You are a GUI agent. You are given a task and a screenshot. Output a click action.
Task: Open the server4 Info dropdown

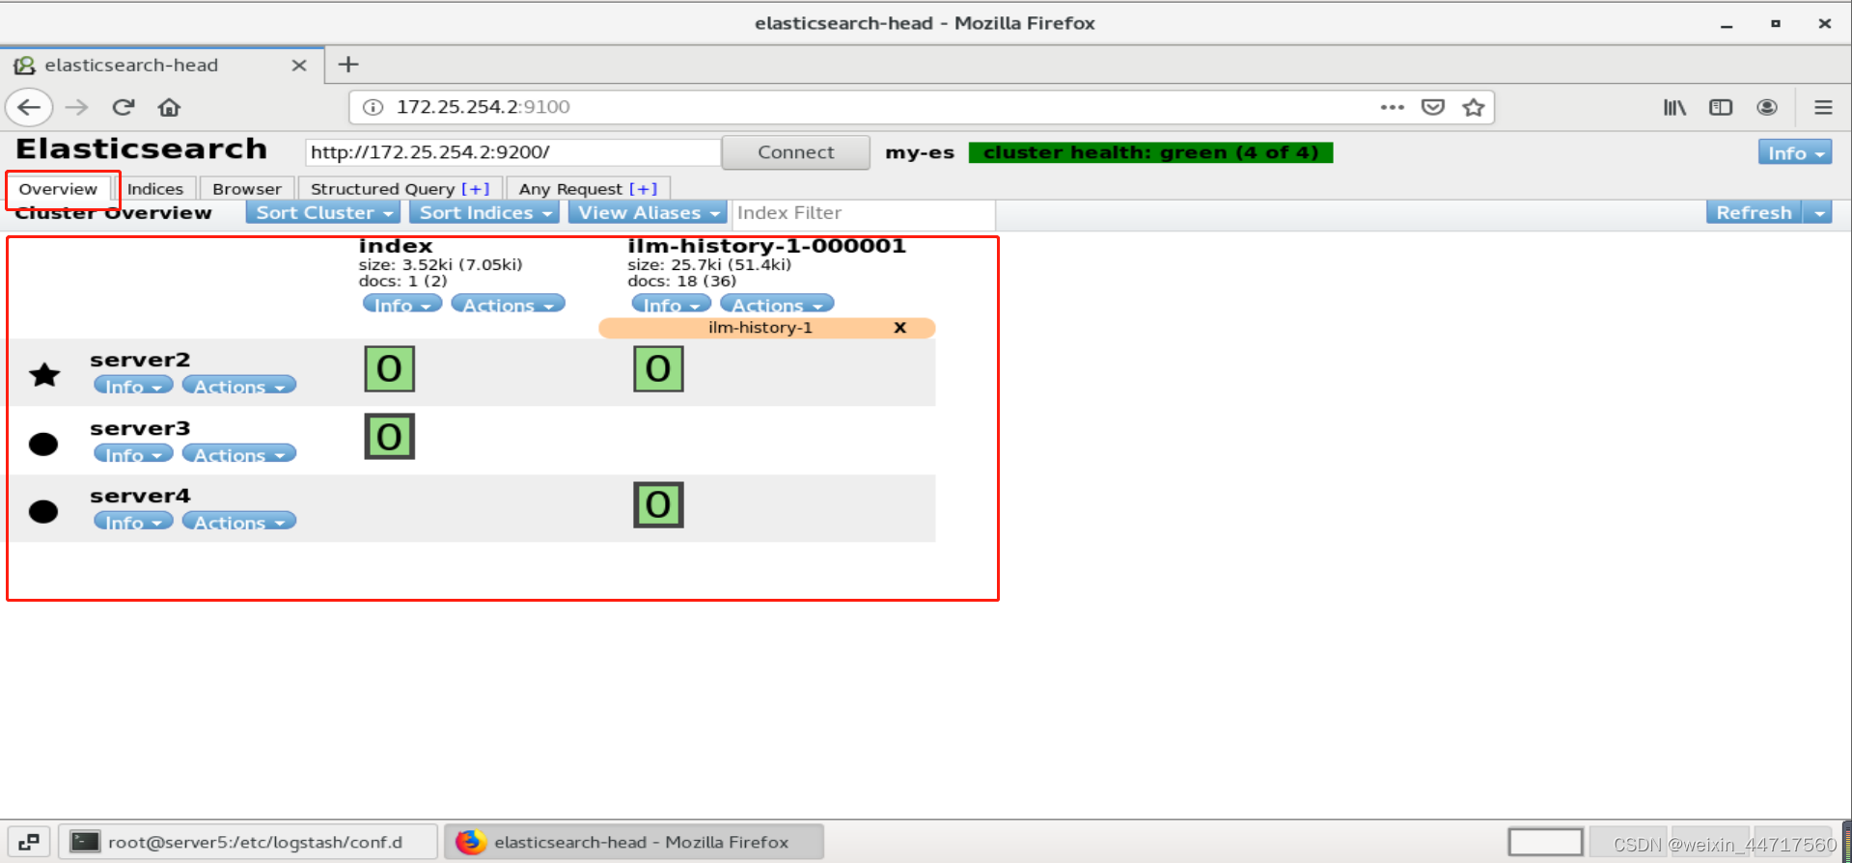tap(133, 522)
